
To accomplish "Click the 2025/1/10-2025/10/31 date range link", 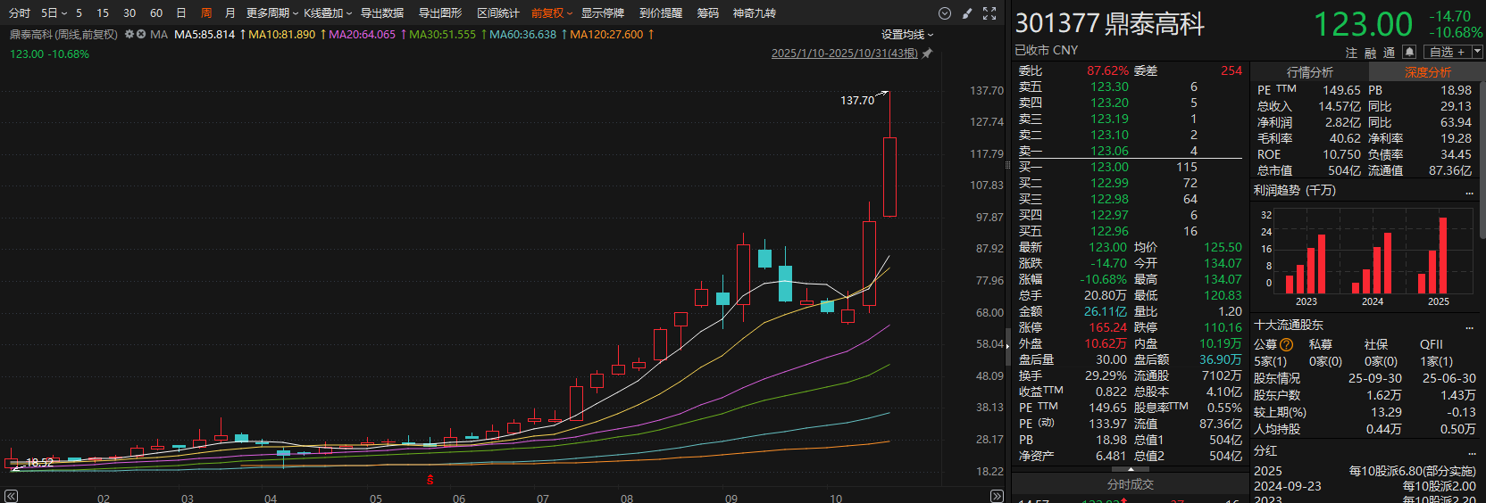I will (x=844, y=54).
